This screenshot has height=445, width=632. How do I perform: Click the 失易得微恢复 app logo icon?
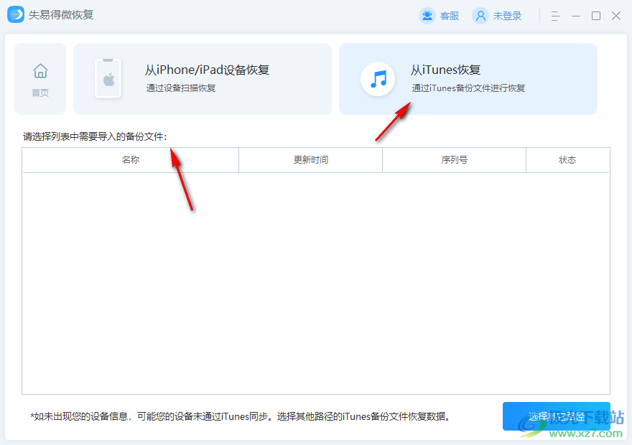(x=16, y=15)
